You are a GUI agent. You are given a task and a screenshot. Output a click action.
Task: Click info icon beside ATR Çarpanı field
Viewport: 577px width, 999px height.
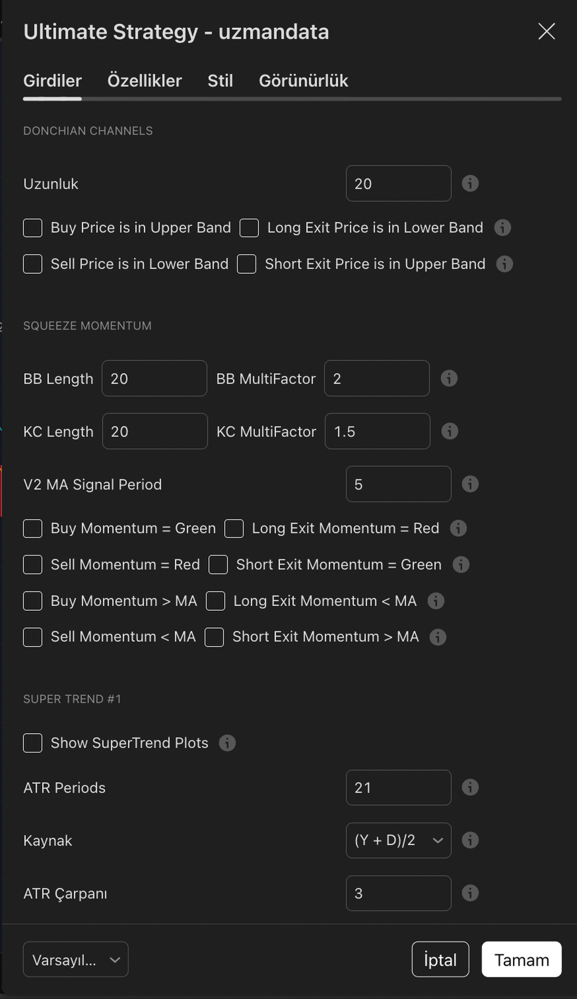470,893
